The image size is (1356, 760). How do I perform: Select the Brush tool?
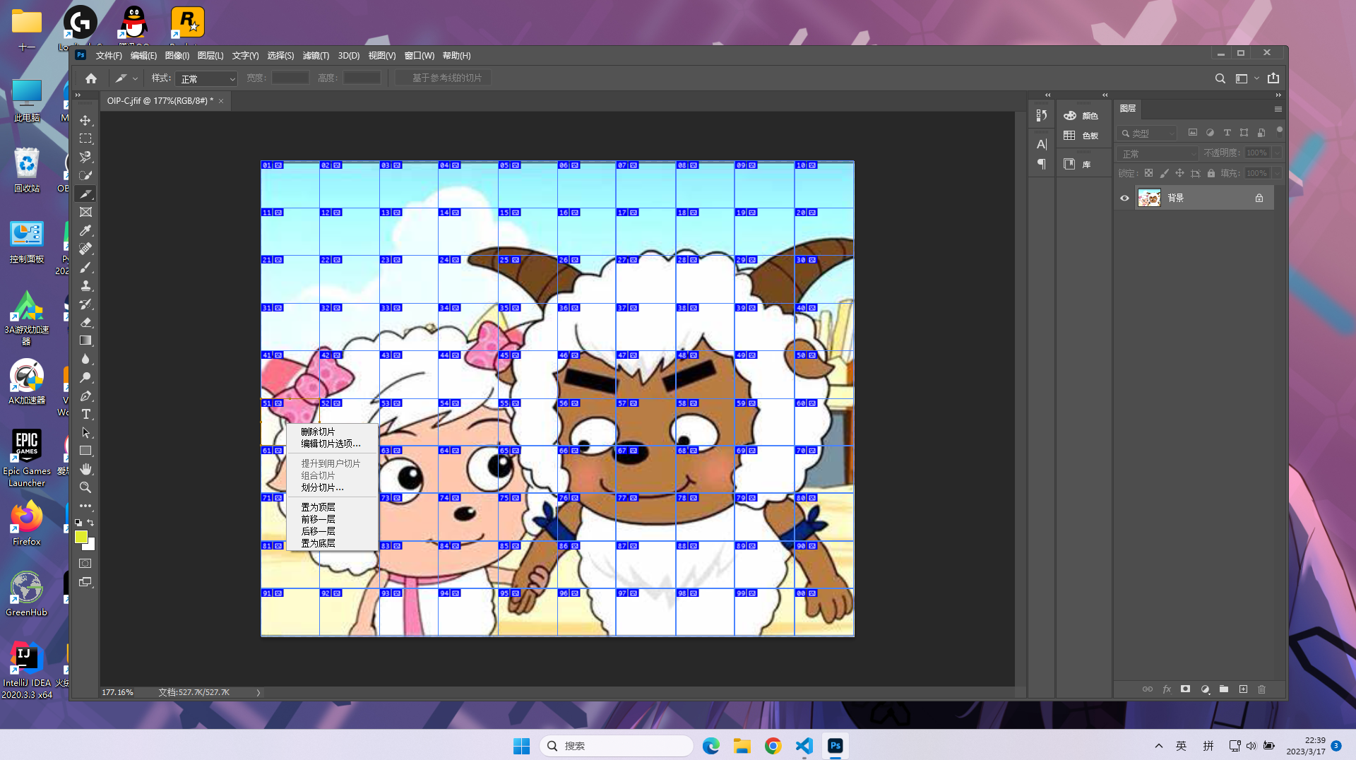85,267
